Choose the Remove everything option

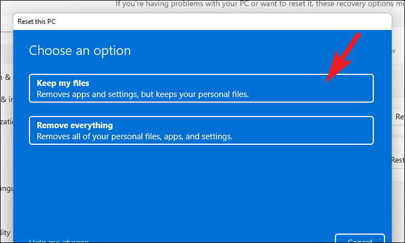pos(201,130)
